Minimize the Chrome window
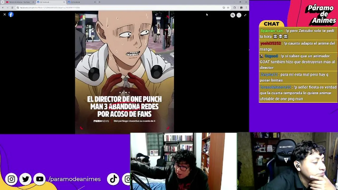 tap(234, 2)
